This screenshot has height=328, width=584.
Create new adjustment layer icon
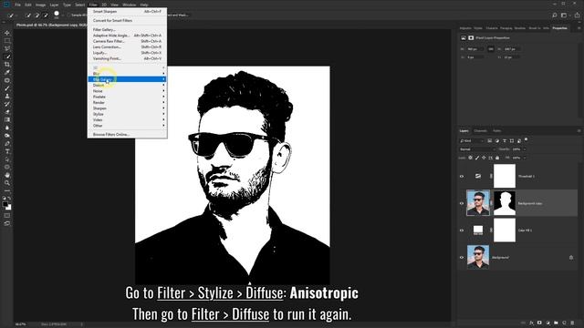coord(547,323)
